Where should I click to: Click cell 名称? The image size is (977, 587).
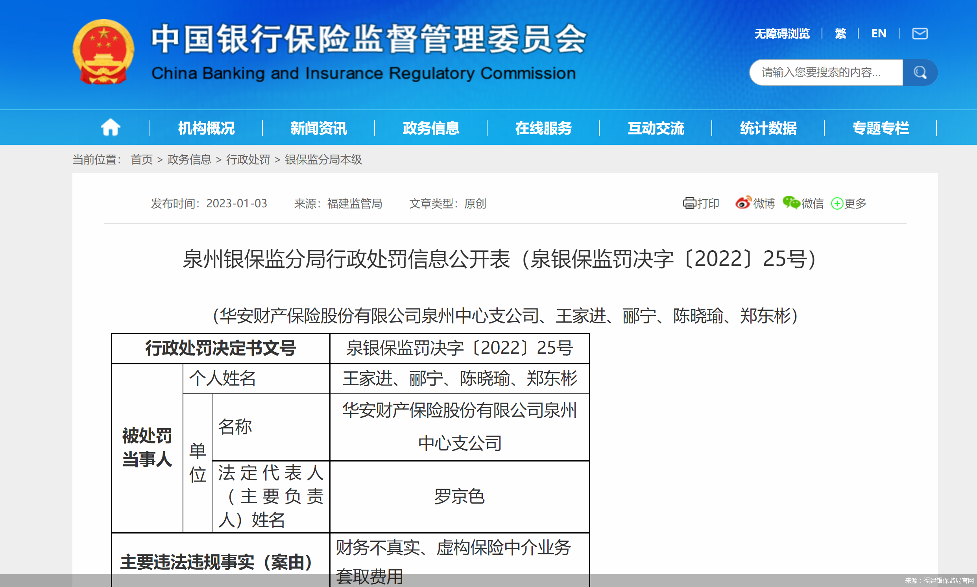click(271, 427)
